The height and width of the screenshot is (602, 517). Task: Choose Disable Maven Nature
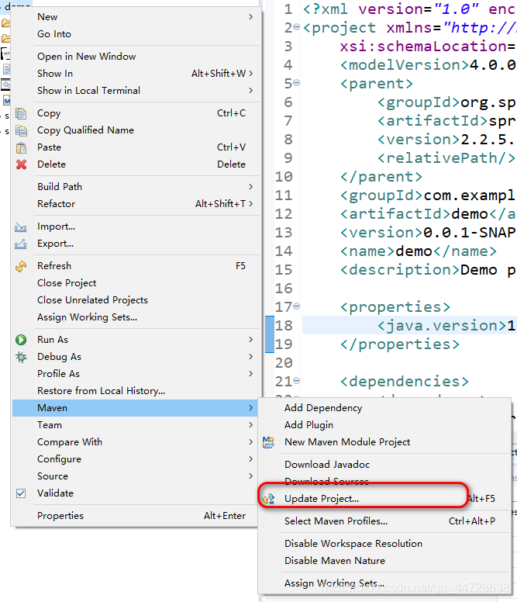point(384,561)
